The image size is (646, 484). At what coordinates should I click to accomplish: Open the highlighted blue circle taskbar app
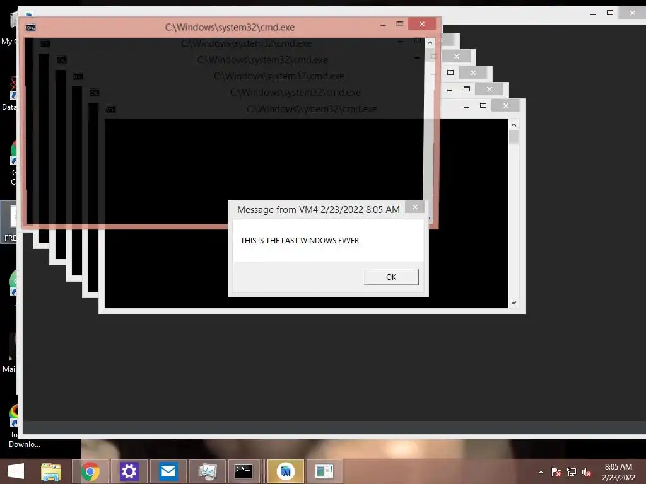click(286, 471)
